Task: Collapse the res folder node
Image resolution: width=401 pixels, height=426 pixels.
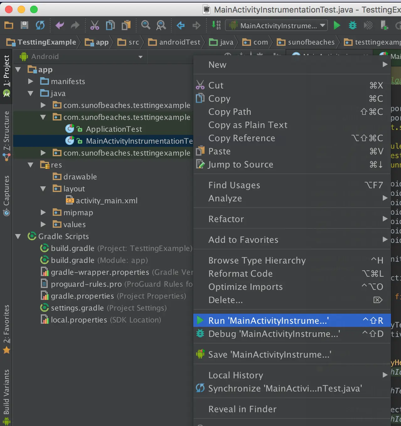Action: coord(31,165)
